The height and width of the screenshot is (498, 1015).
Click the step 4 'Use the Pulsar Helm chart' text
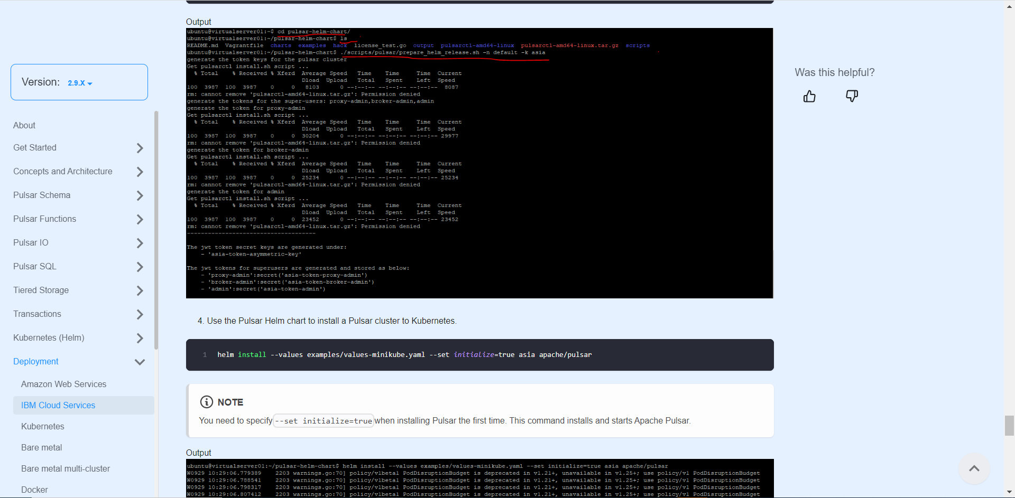point(331,321)
